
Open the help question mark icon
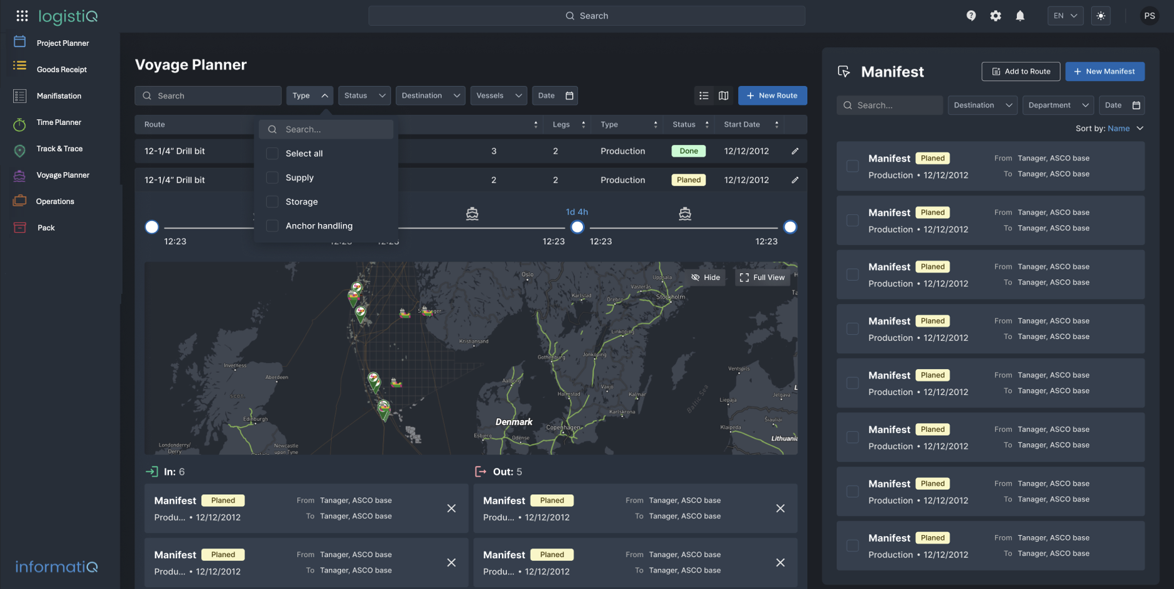[x=971, y=16]
